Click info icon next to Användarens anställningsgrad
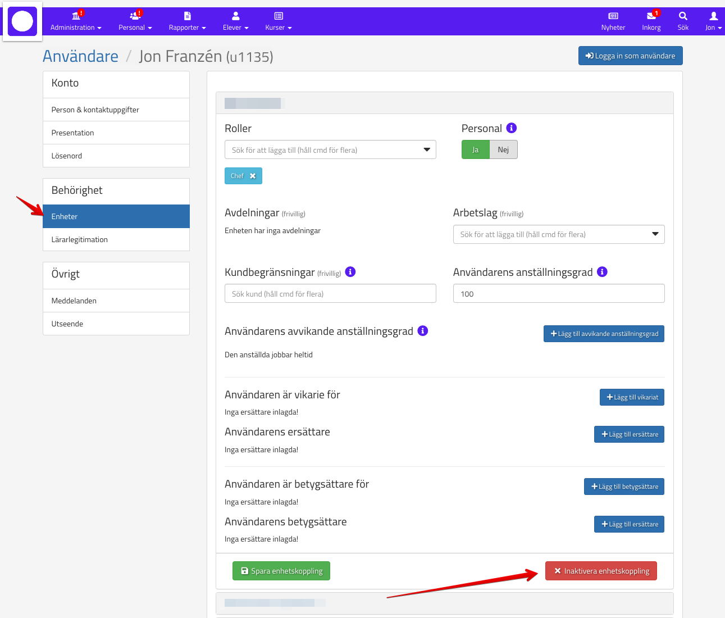 click(602, 272)
